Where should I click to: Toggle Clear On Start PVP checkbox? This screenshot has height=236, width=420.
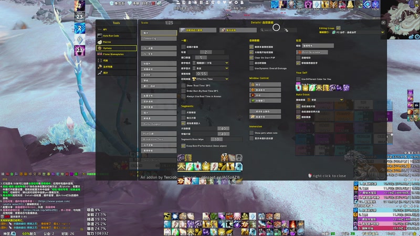251,58
